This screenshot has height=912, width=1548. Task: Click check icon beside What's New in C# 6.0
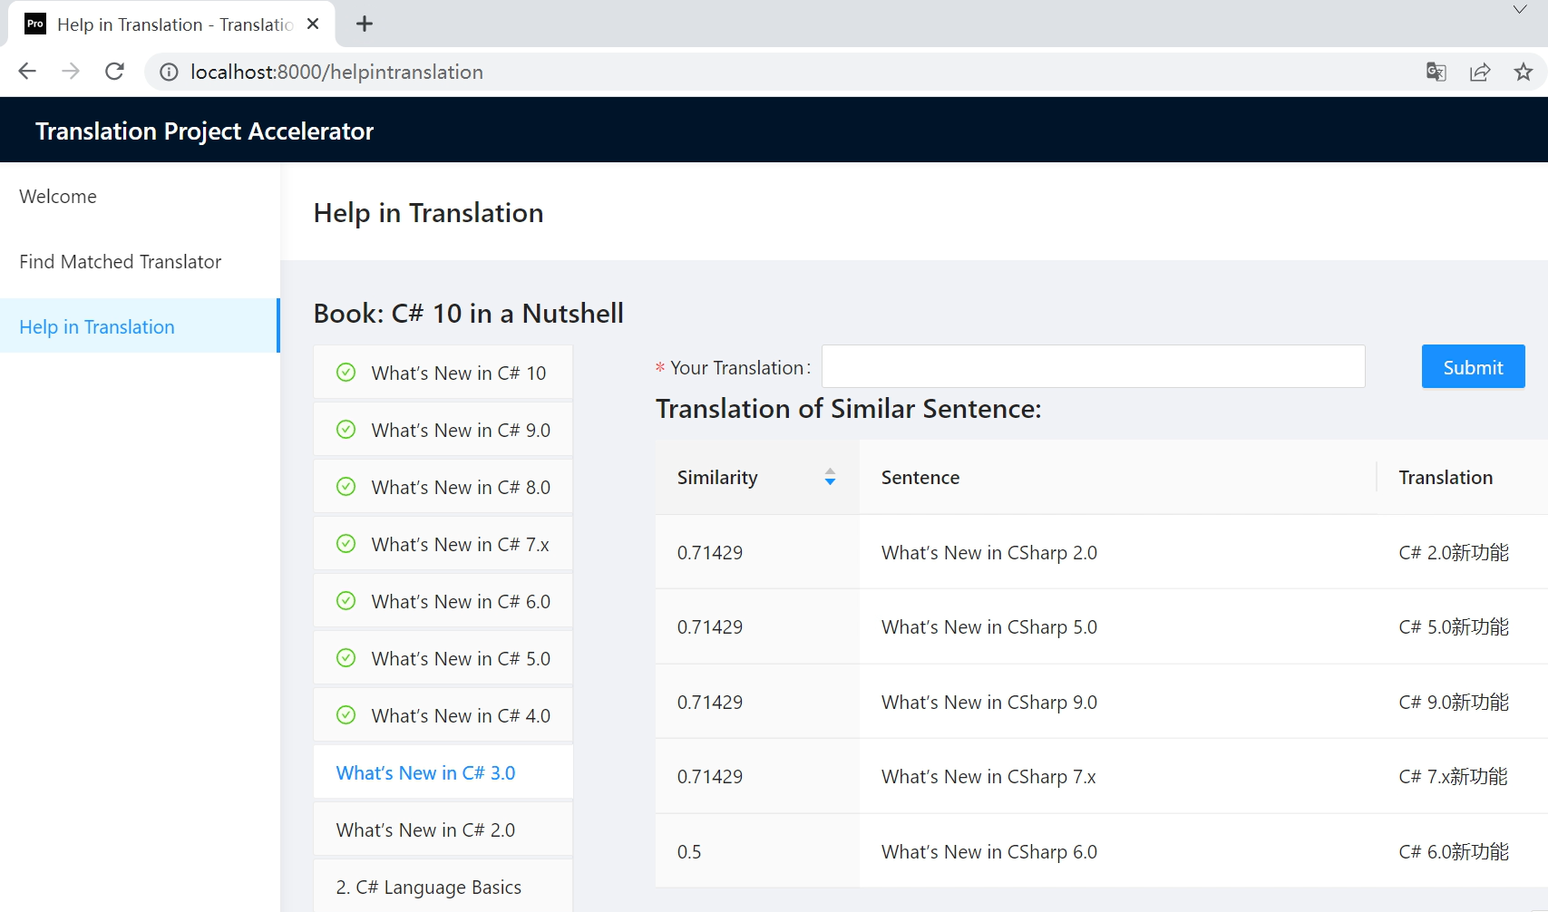point(346,601)
